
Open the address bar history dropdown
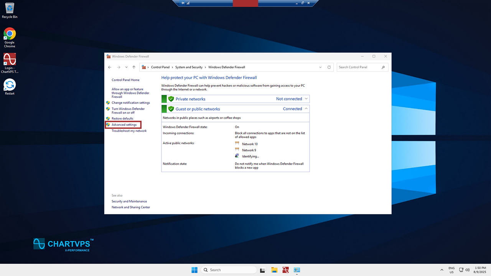[x=320, y=67]
